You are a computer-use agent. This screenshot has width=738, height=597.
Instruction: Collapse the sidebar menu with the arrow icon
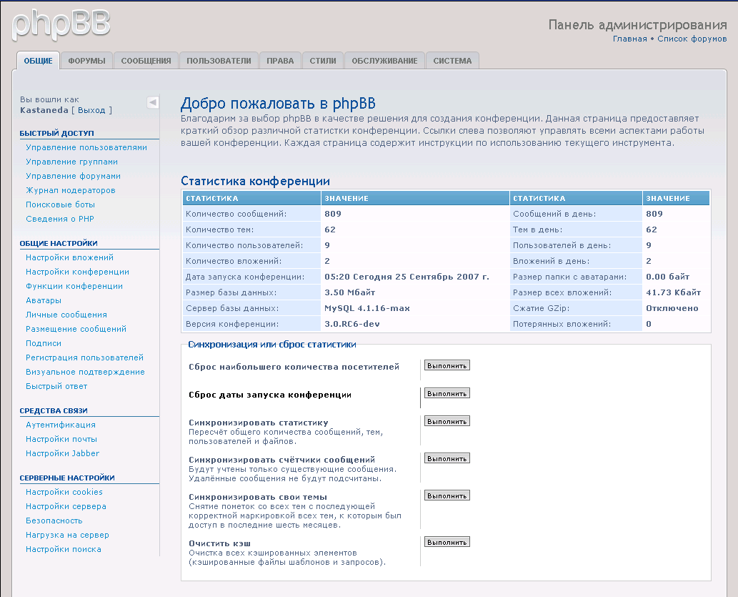coord(153,102)
